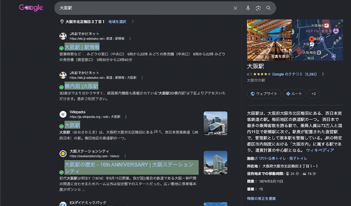Image resolution: width=351 pixels, height=206 pixels.
Task: Click the JRおでかけネット favicon of 駅情報 result
Action: tap(63, 36)
